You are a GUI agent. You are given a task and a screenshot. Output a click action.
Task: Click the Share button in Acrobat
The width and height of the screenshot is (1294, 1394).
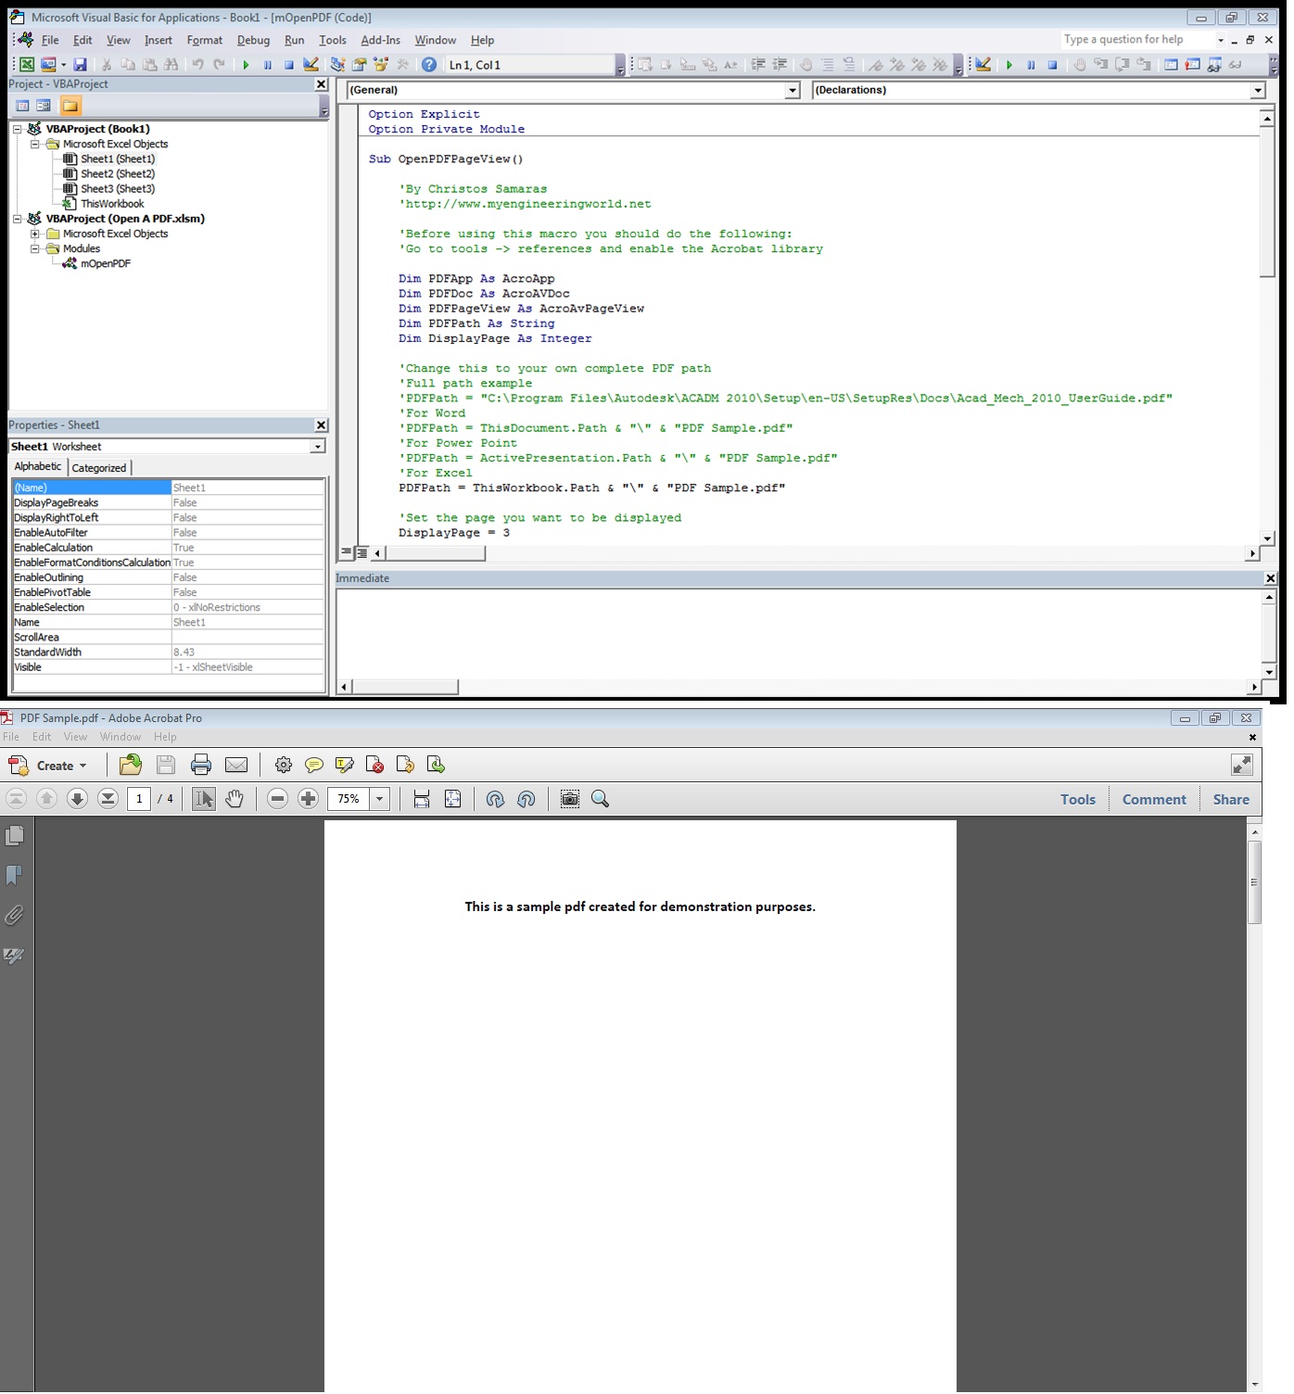pos(1231,798)
